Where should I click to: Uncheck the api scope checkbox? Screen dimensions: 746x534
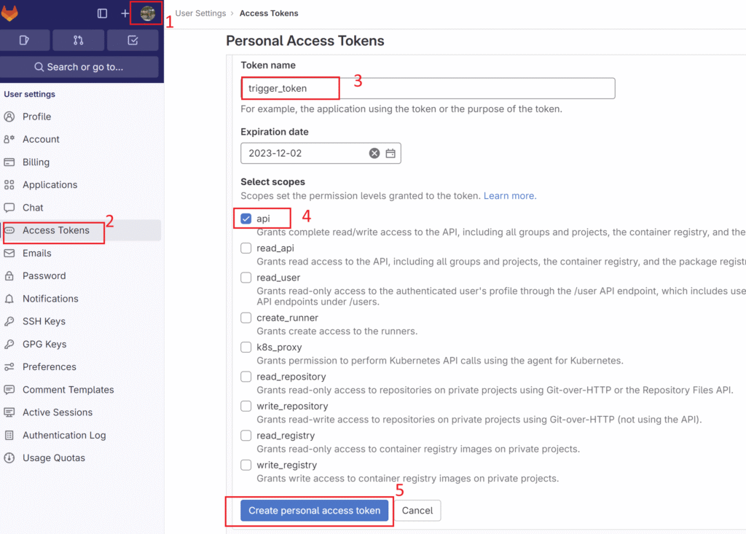246,218
